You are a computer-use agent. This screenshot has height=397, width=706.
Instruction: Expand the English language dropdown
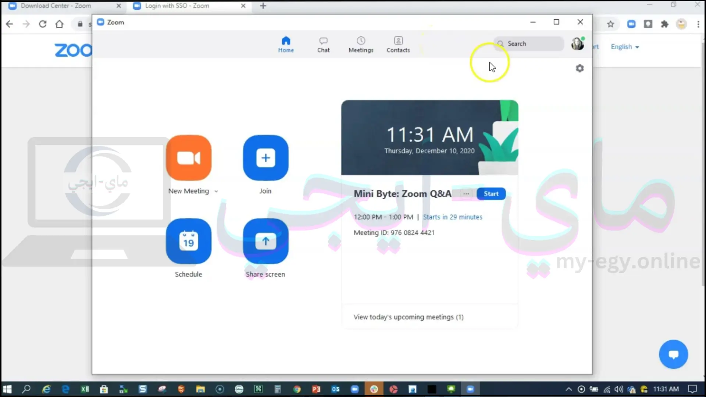pyautogui.click(x=625, y=47)
